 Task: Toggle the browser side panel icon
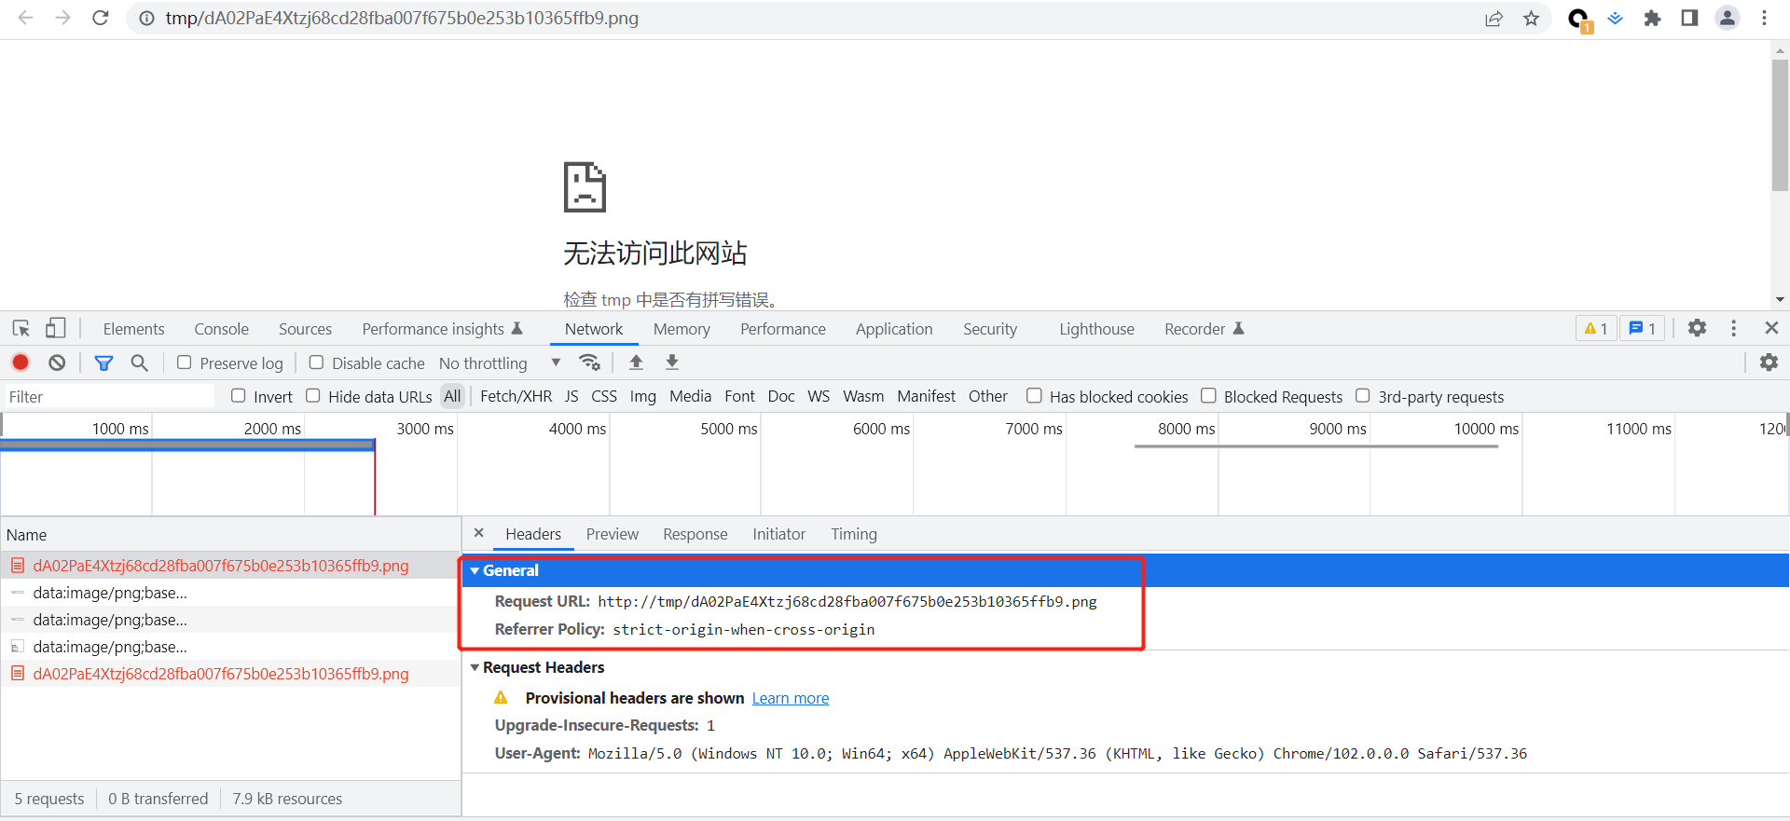pyautogui.click(x=1689, y=18)
